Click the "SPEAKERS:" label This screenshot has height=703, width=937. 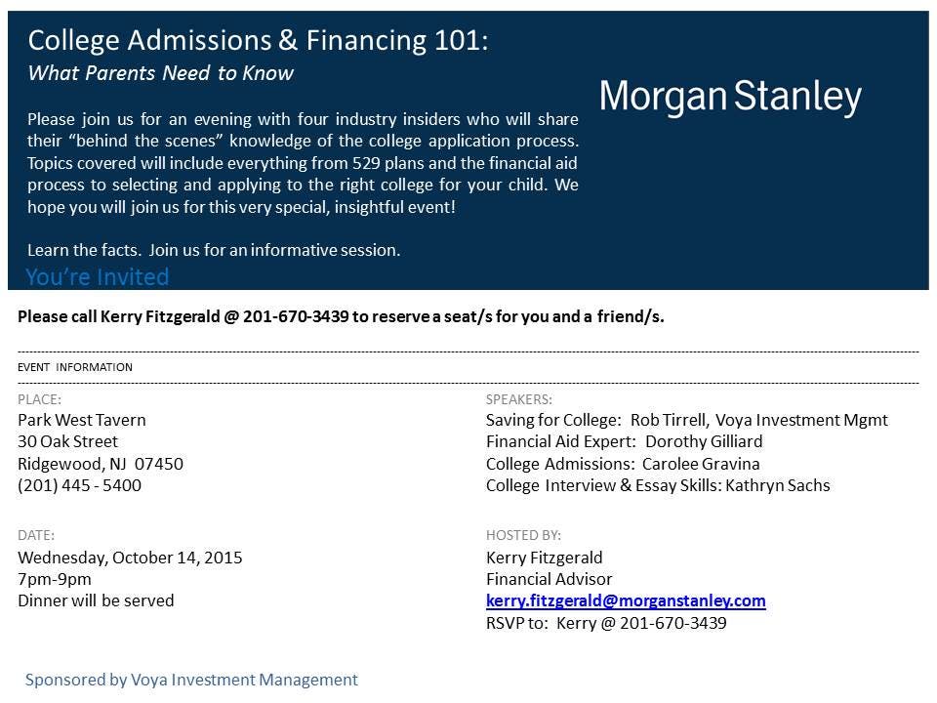click(x=518, y=399)
